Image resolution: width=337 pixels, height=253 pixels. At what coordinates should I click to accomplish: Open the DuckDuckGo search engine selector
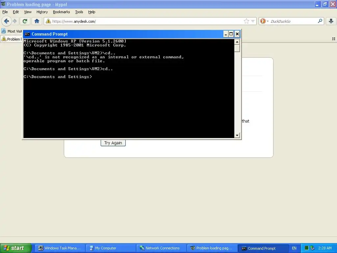pyautogui.click(x=264, y=21)
